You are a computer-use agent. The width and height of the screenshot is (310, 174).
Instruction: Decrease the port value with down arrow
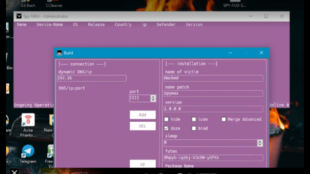(x=153, y=100)
